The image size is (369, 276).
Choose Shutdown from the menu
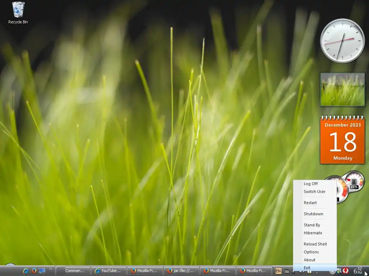pyautogui.click(x=315, y=214)
